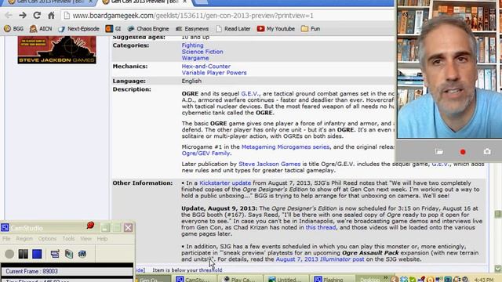The height and width of the screenshot is (282, 502).
Task: Open CamStudio Options menu
Action: point(47,239)
